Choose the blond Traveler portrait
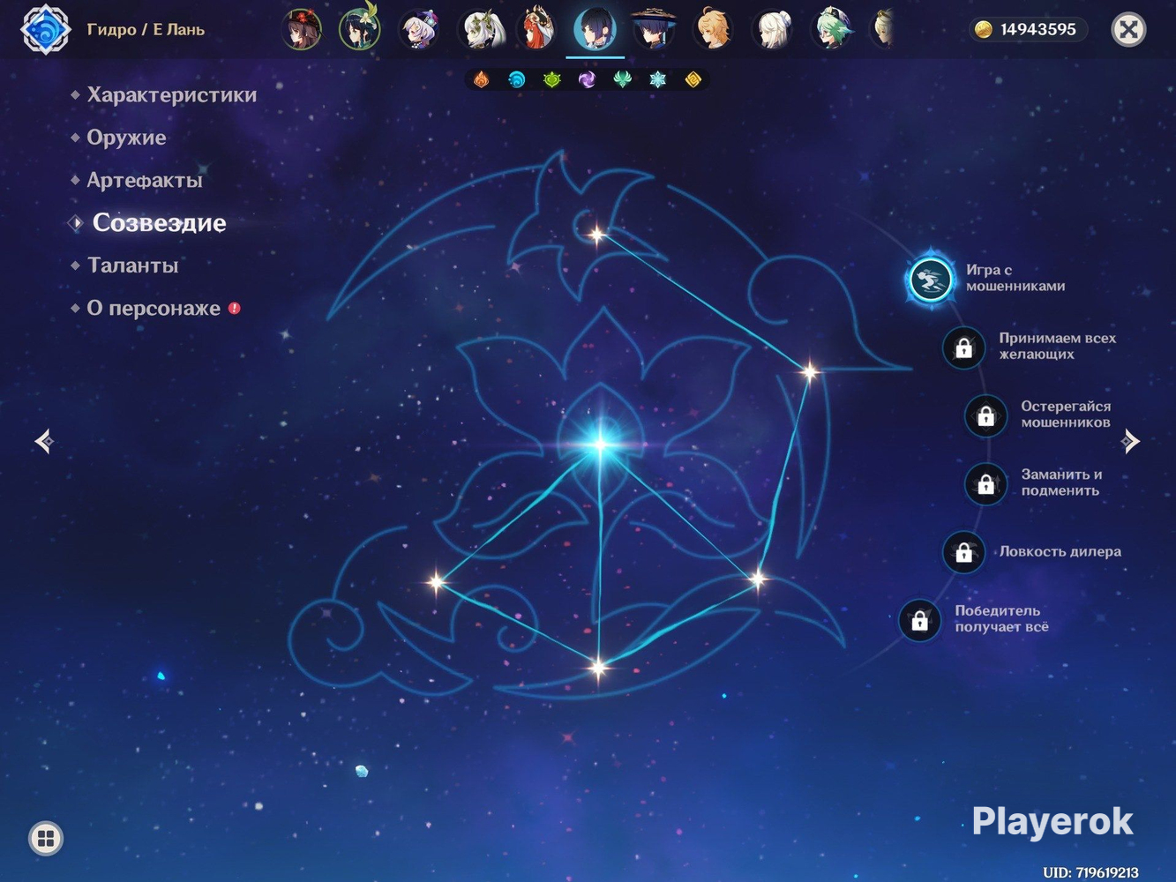The height and width of the screenshot is (882, 1176). click(713, 29)
